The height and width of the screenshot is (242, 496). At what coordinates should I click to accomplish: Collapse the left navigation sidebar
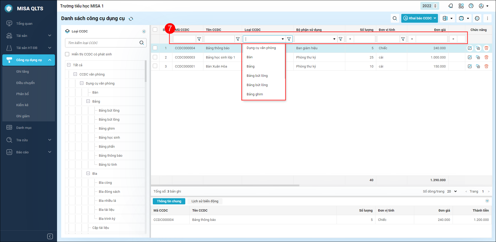50,236
